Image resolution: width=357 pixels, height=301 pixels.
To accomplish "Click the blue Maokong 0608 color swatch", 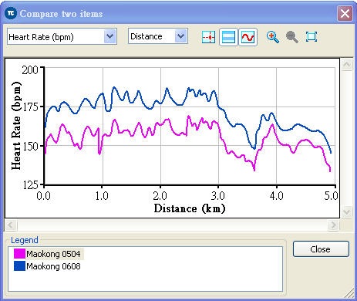I will click(x=19, y=266).
